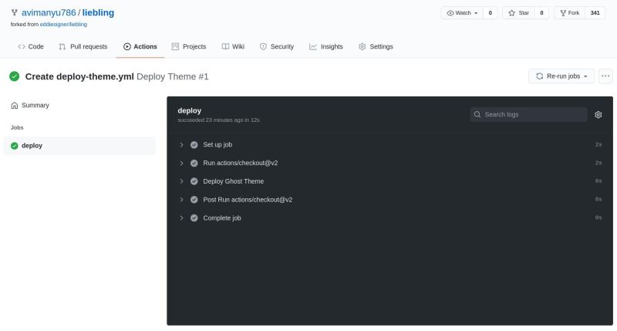Go to the Projects tab

(x=189, y=46)
